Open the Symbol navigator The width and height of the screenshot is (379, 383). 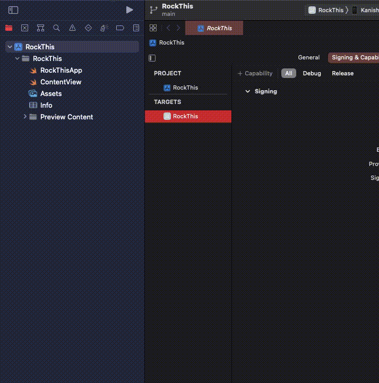40,28
